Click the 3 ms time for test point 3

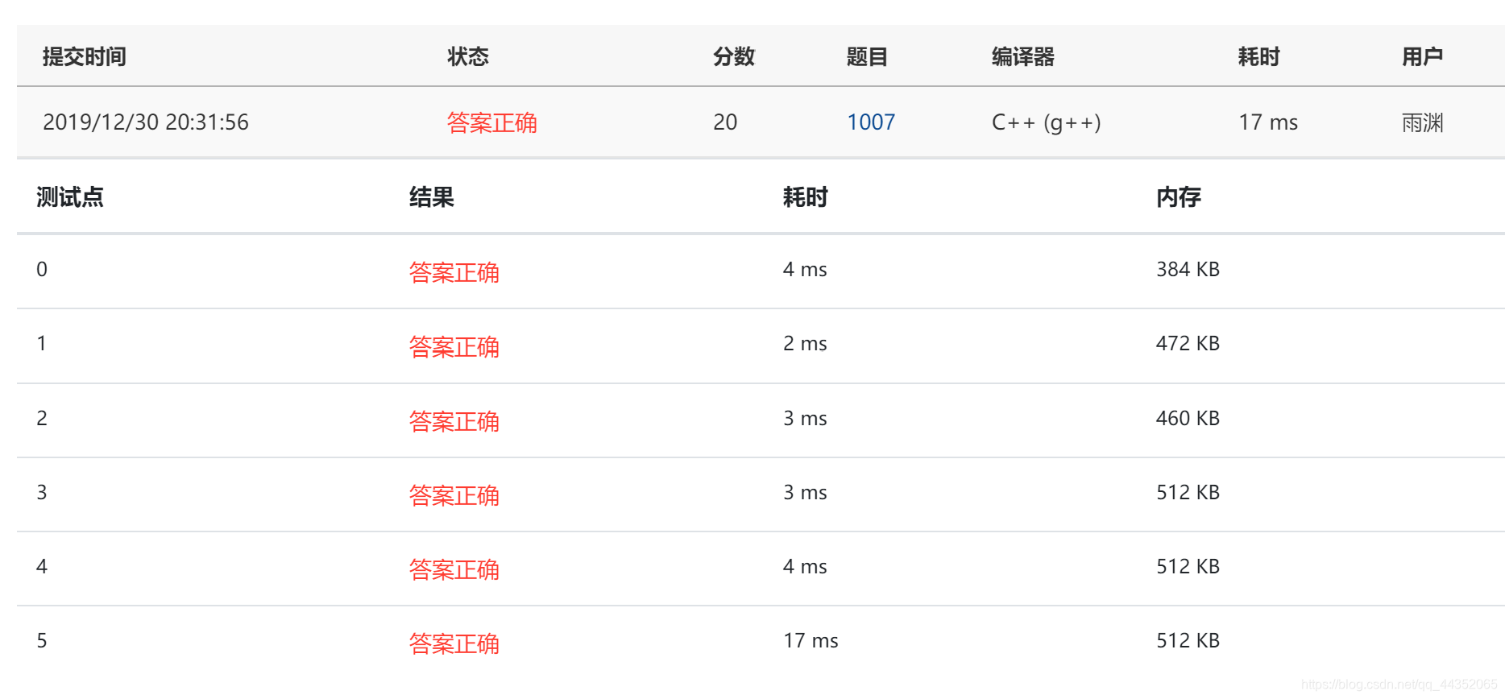pos(805,492)
